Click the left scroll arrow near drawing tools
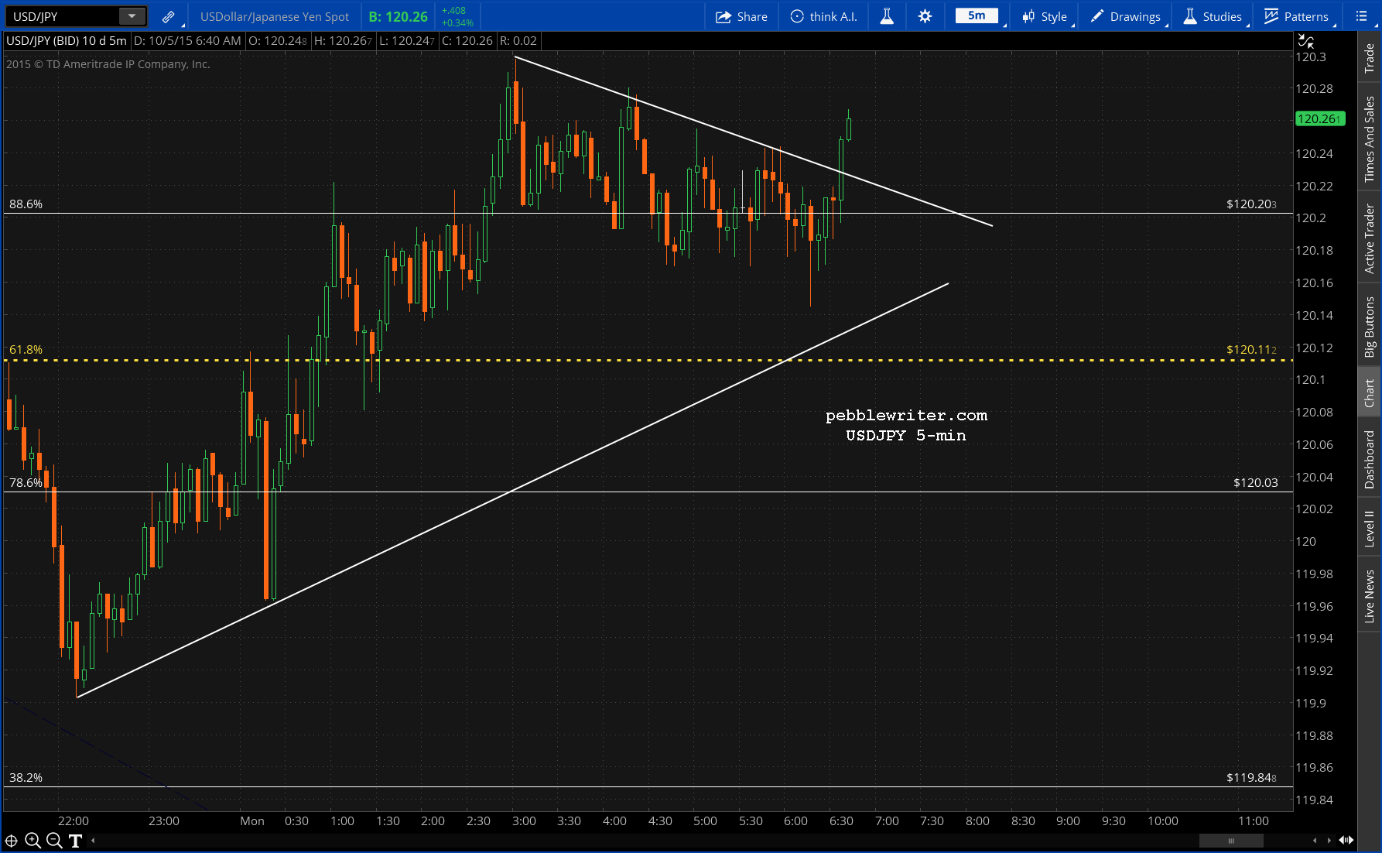The width and height of the screenshot is (1382, 853). [93, 841]
